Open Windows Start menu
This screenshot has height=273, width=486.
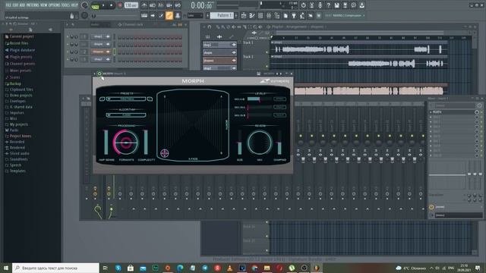(6, 268)
